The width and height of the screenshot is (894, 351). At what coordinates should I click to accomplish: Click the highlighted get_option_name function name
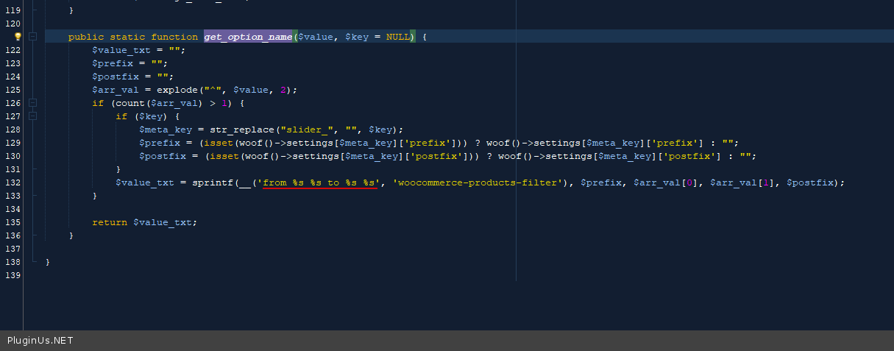[248, 37]
